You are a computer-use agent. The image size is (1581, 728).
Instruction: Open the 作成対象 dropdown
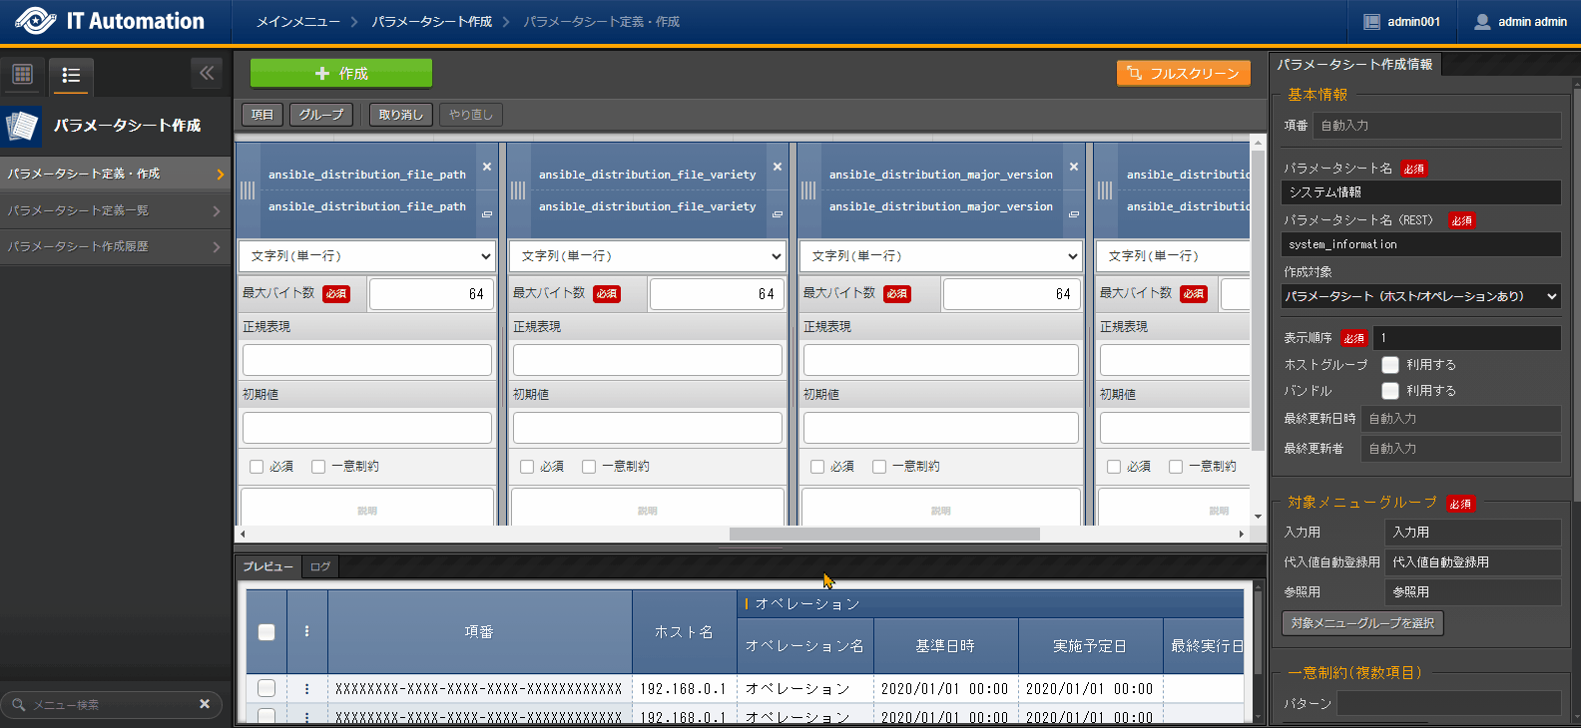coord(1421,296)
